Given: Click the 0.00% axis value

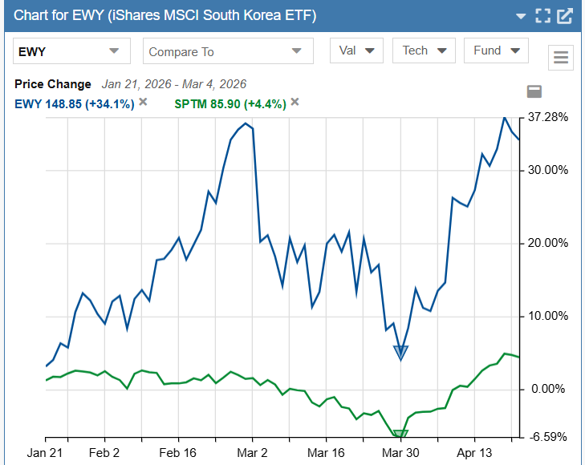Looking at the screenshot, I should [x=548, y=390].
